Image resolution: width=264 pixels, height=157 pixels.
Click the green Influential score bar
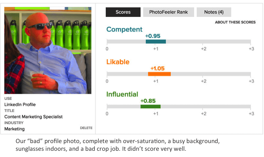tap(151, 106)
